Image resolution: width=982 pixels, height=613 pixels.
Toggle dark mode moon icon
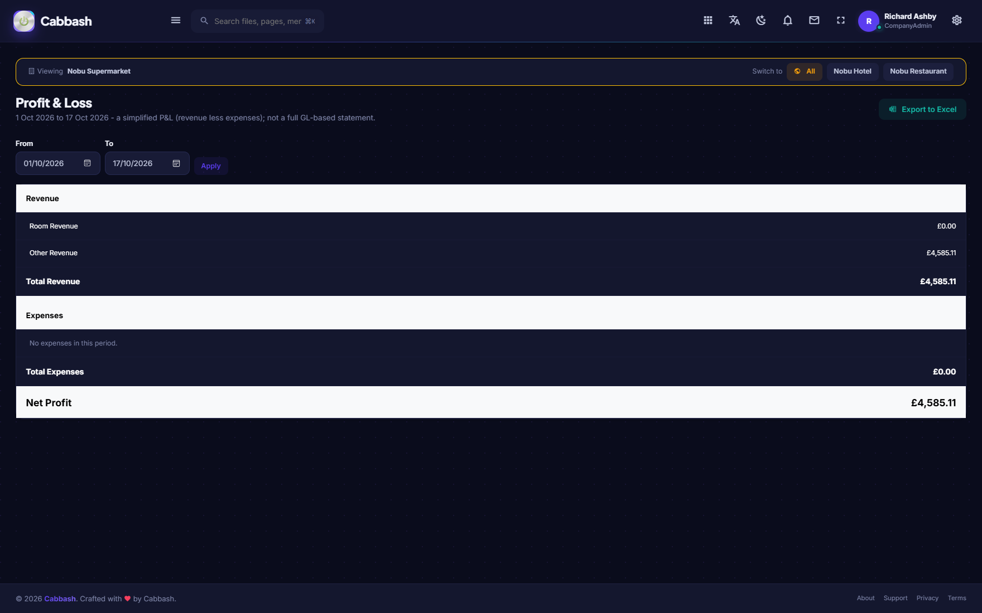(761, 21)
